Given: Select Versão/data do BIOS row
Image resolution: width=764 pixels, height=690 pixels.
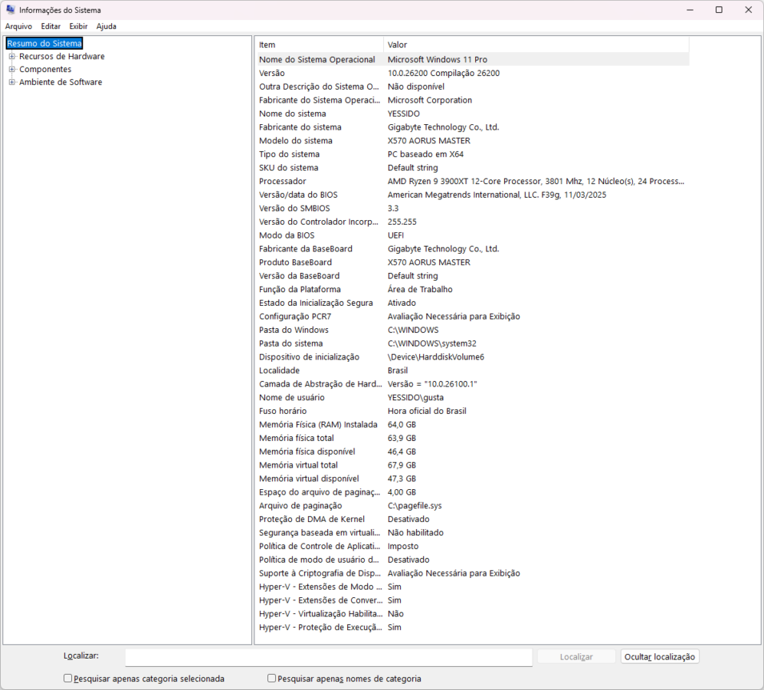Looking at the screenshot, I should tap(473, 195).
